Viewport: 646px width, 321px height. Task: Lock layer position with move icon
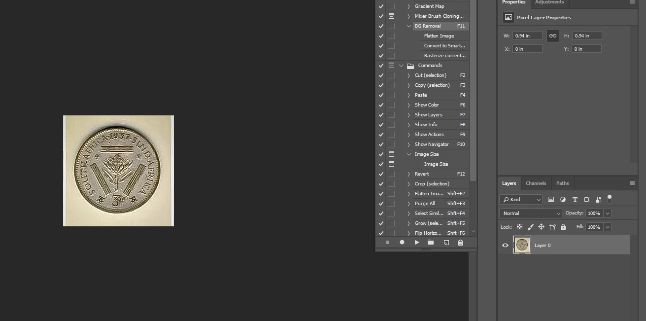tap(541, 227)
